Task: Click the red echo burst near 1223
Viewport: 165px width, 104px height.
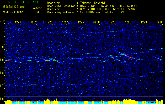Action: pos(47,60)
